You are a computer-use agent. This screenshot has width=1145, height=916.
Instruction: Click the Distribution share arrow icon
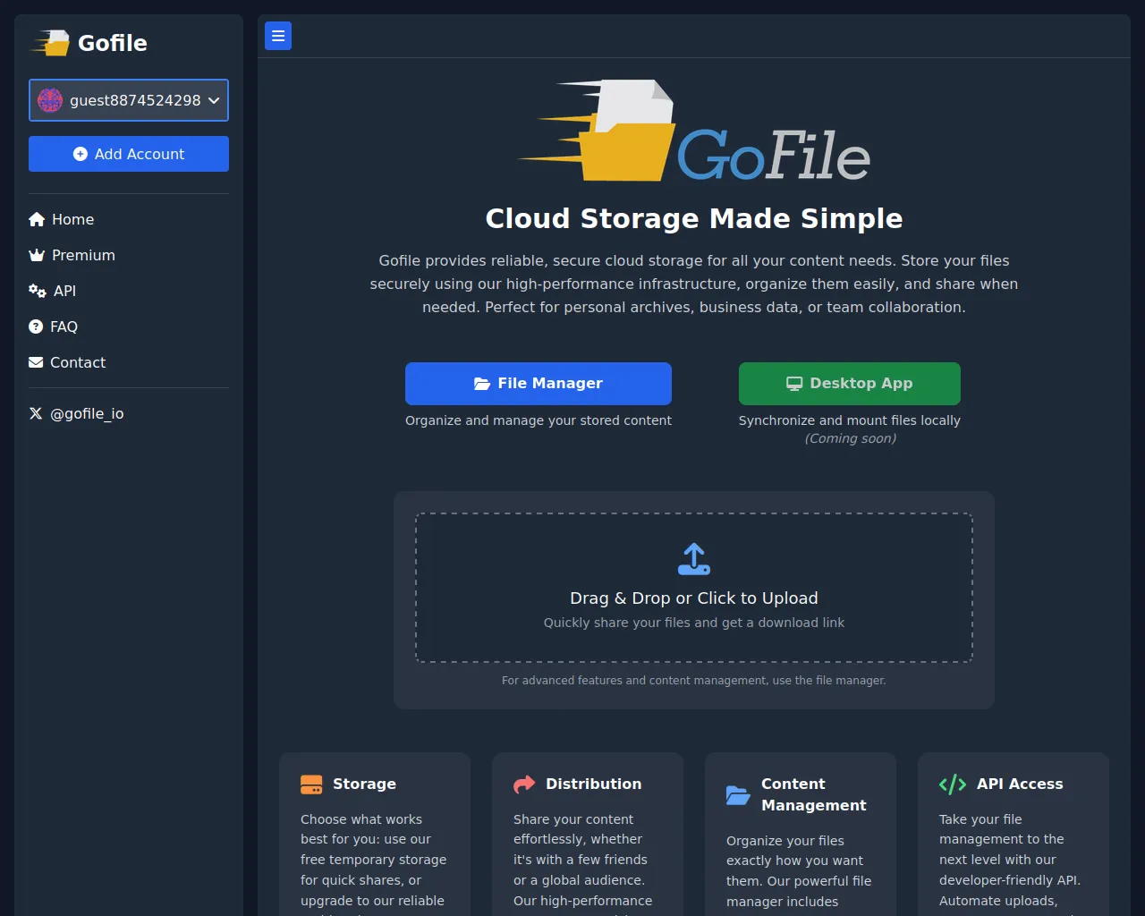click(x=524, y=785)
